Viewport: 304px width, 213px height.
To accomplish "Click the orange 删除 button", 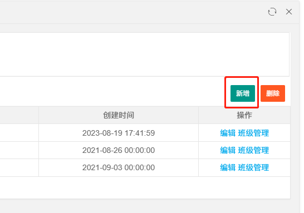I will click(273, 93).
